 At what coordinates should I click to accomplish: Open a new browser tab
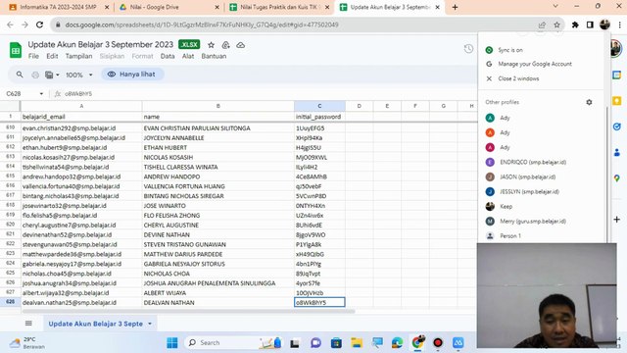(455, 7)
